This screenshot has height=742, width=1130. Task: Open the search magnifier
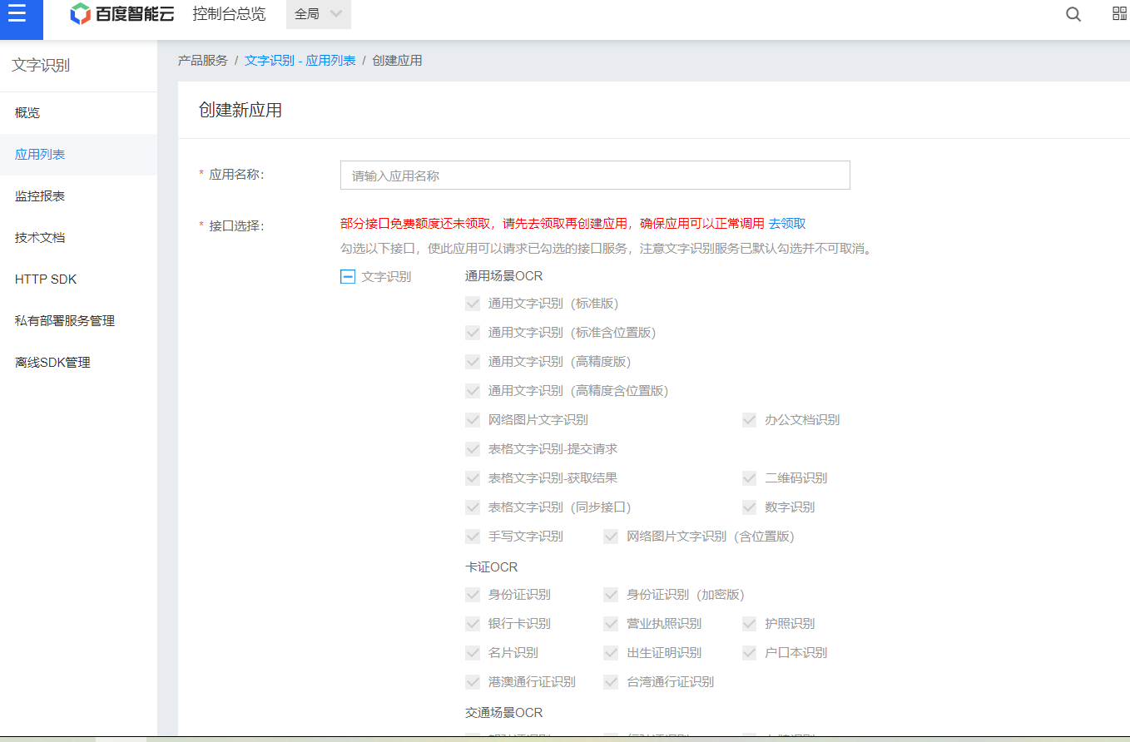click(x=1073, y=15)
